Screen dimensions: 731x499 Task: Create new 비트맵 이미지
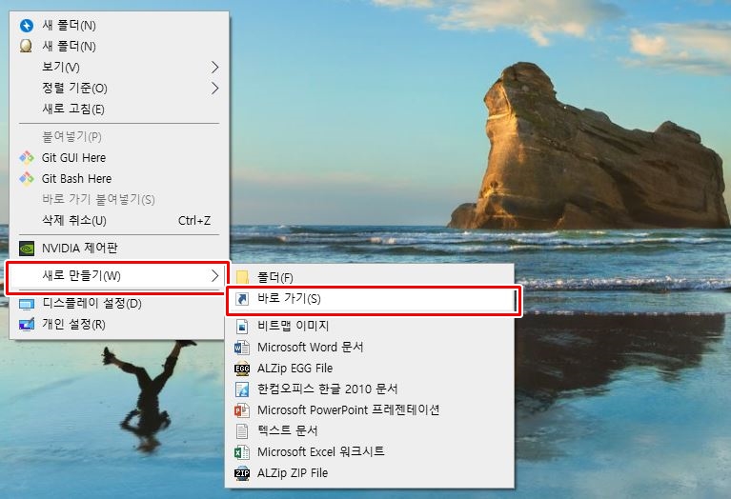point(370,326)
